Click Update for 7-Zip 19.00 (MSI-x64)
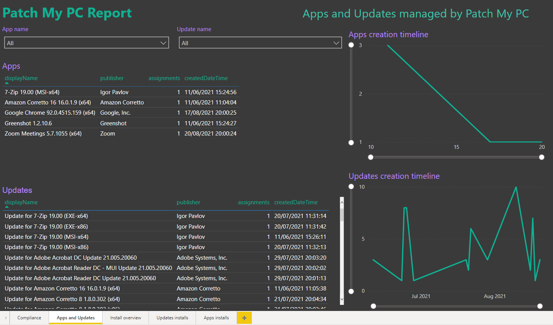This screenshot has height=325, width=553. [47, 237]
